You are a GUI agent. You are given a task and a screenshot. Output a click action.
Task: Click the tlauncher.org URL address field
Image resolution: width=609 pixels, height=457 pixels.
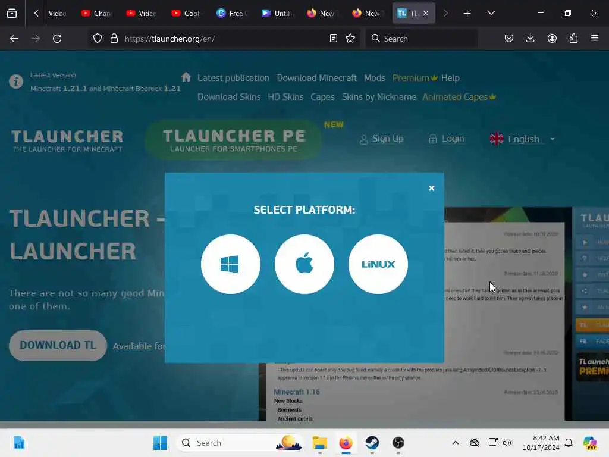(224, 39)
